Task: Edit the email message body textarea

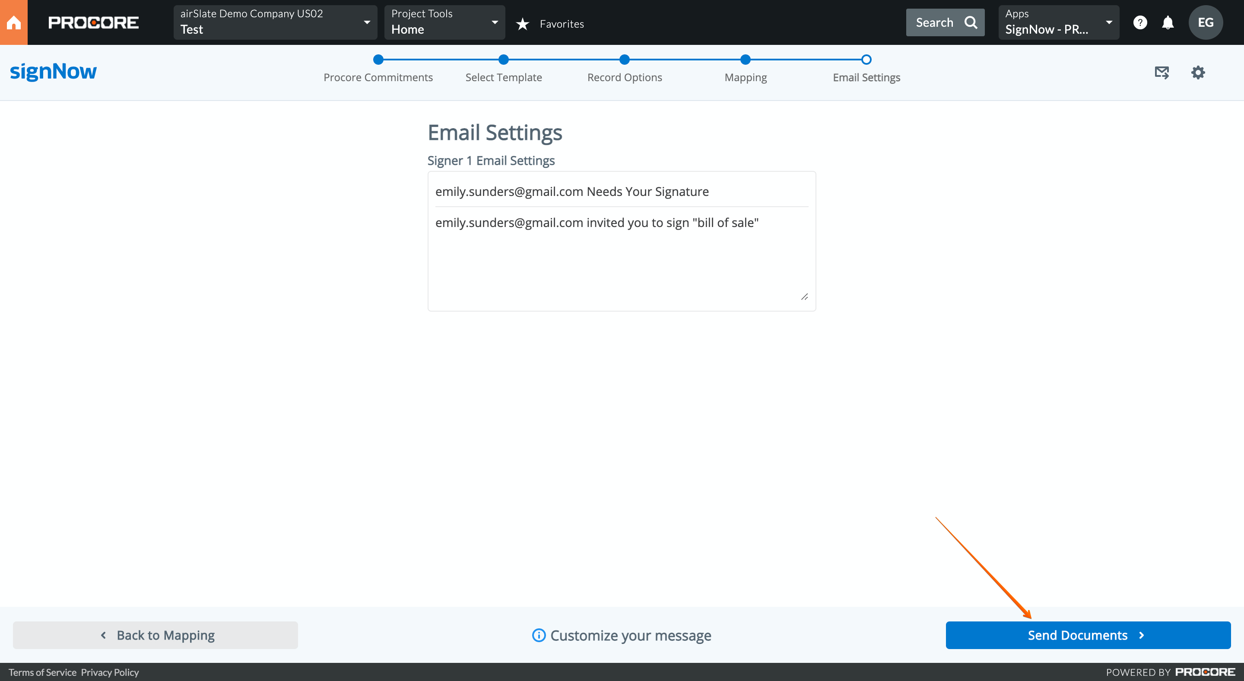Action: tap(622, 258)
